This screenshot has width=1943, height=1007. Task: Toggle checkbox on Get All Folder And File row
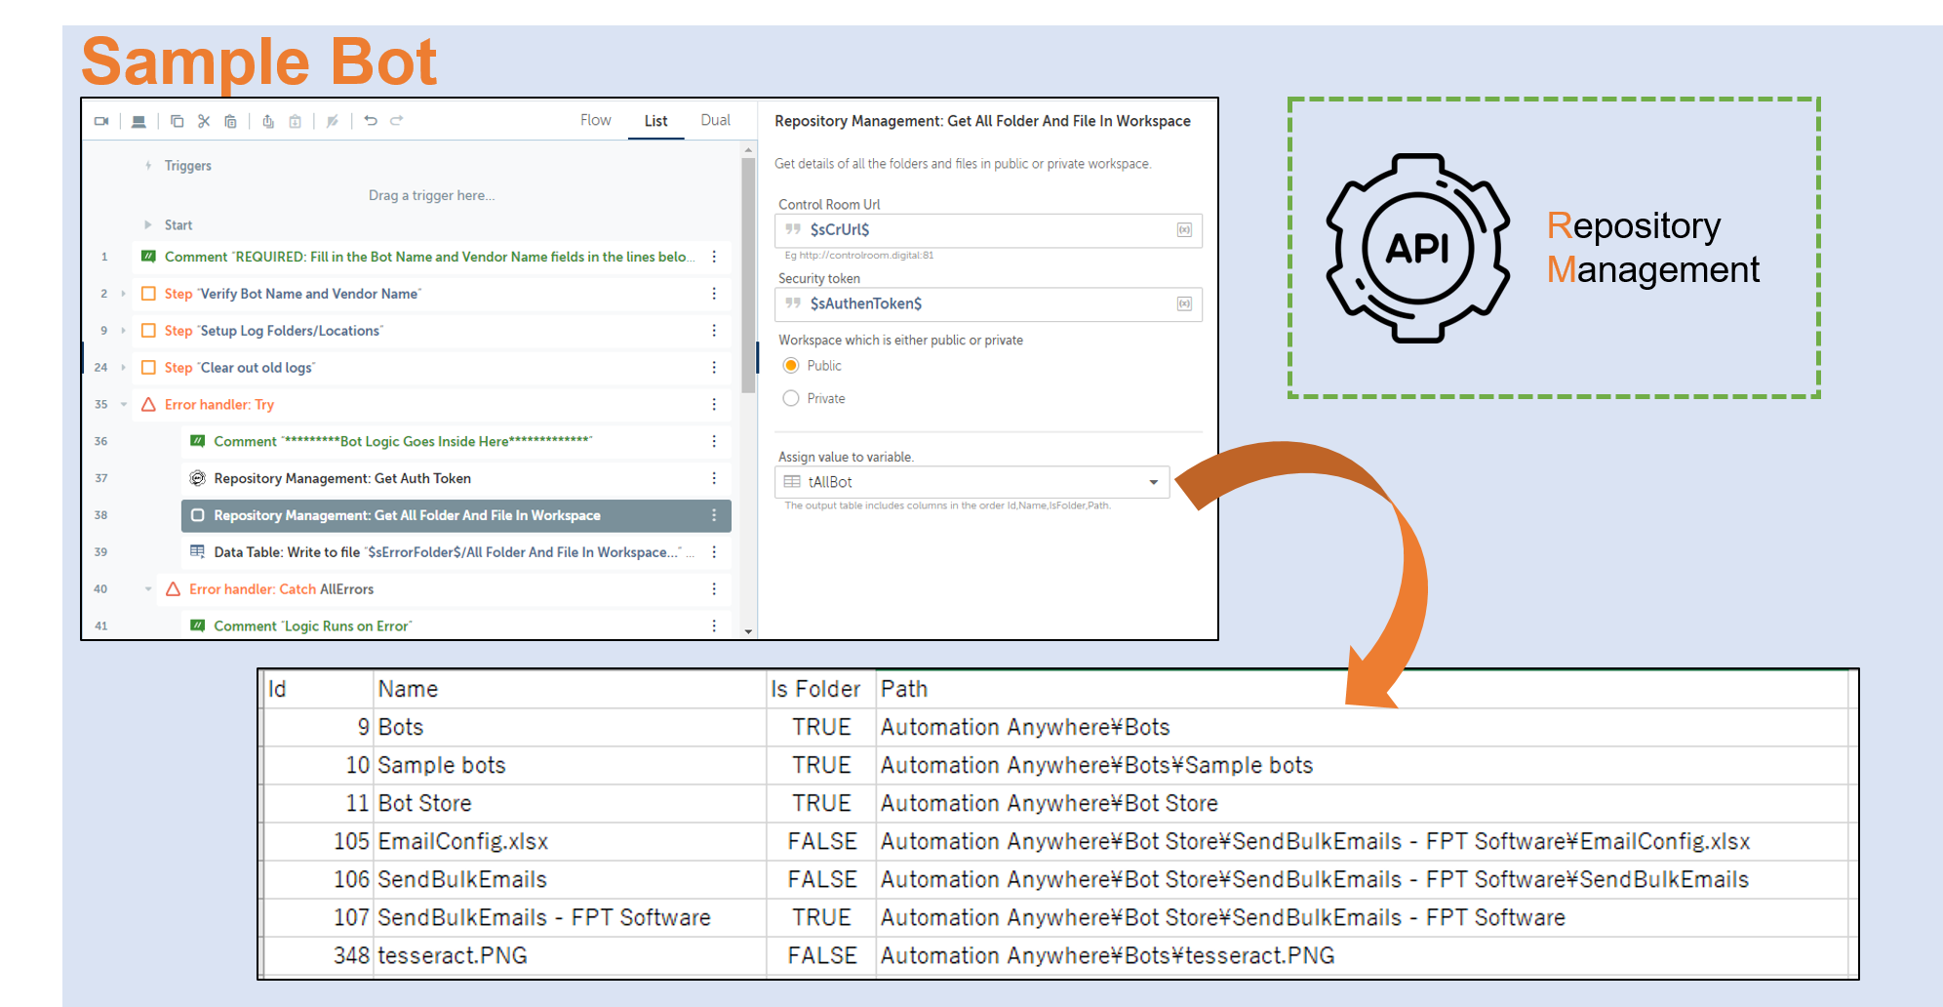point(198,515)
